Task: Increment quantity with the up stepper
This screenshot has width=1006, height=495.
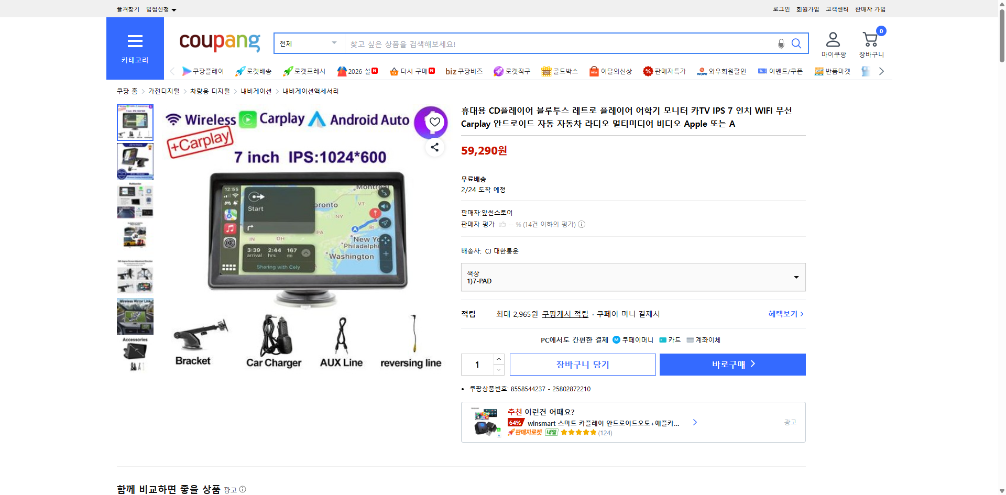Action: pyautogui.click(x=498, y=358)
